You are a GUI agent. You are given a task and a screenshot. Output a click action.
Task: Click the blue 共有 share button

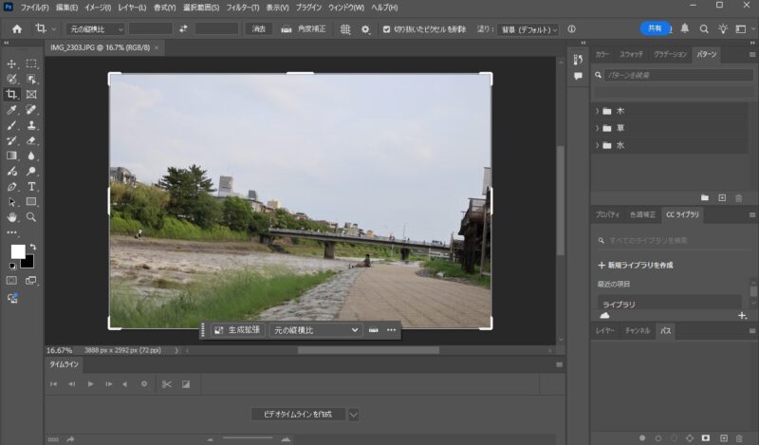pos(655,29)
